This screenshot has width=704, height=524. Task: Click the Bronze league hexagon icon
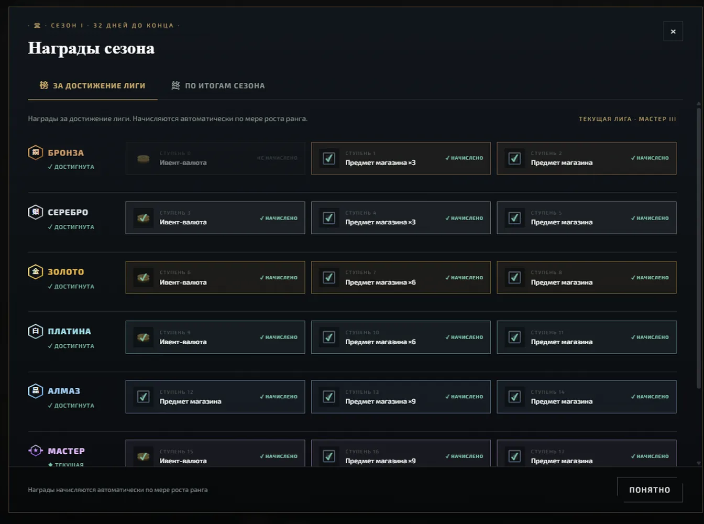pyautogui.click(x=36, y=152)
